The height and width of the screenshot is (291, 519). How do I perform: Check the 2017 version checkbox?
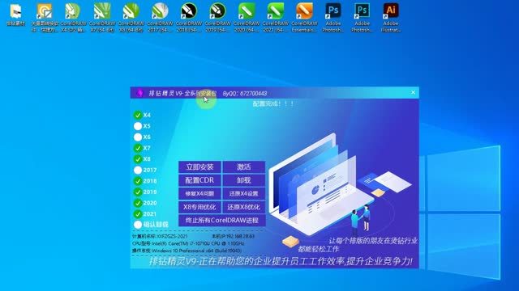coord(138,170)
